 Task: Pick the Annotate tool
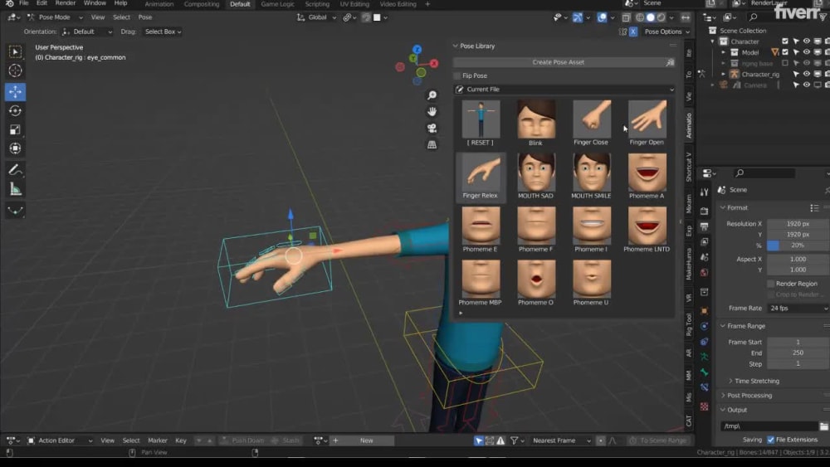point(15,170)
